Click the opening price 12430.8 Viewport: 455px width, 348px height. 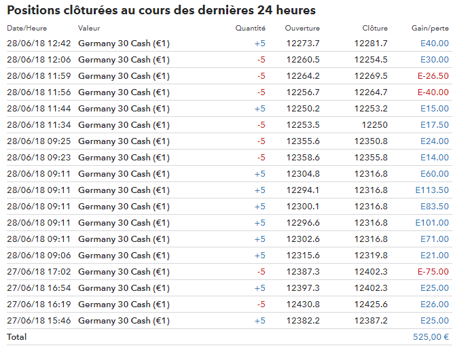(303, 304)
